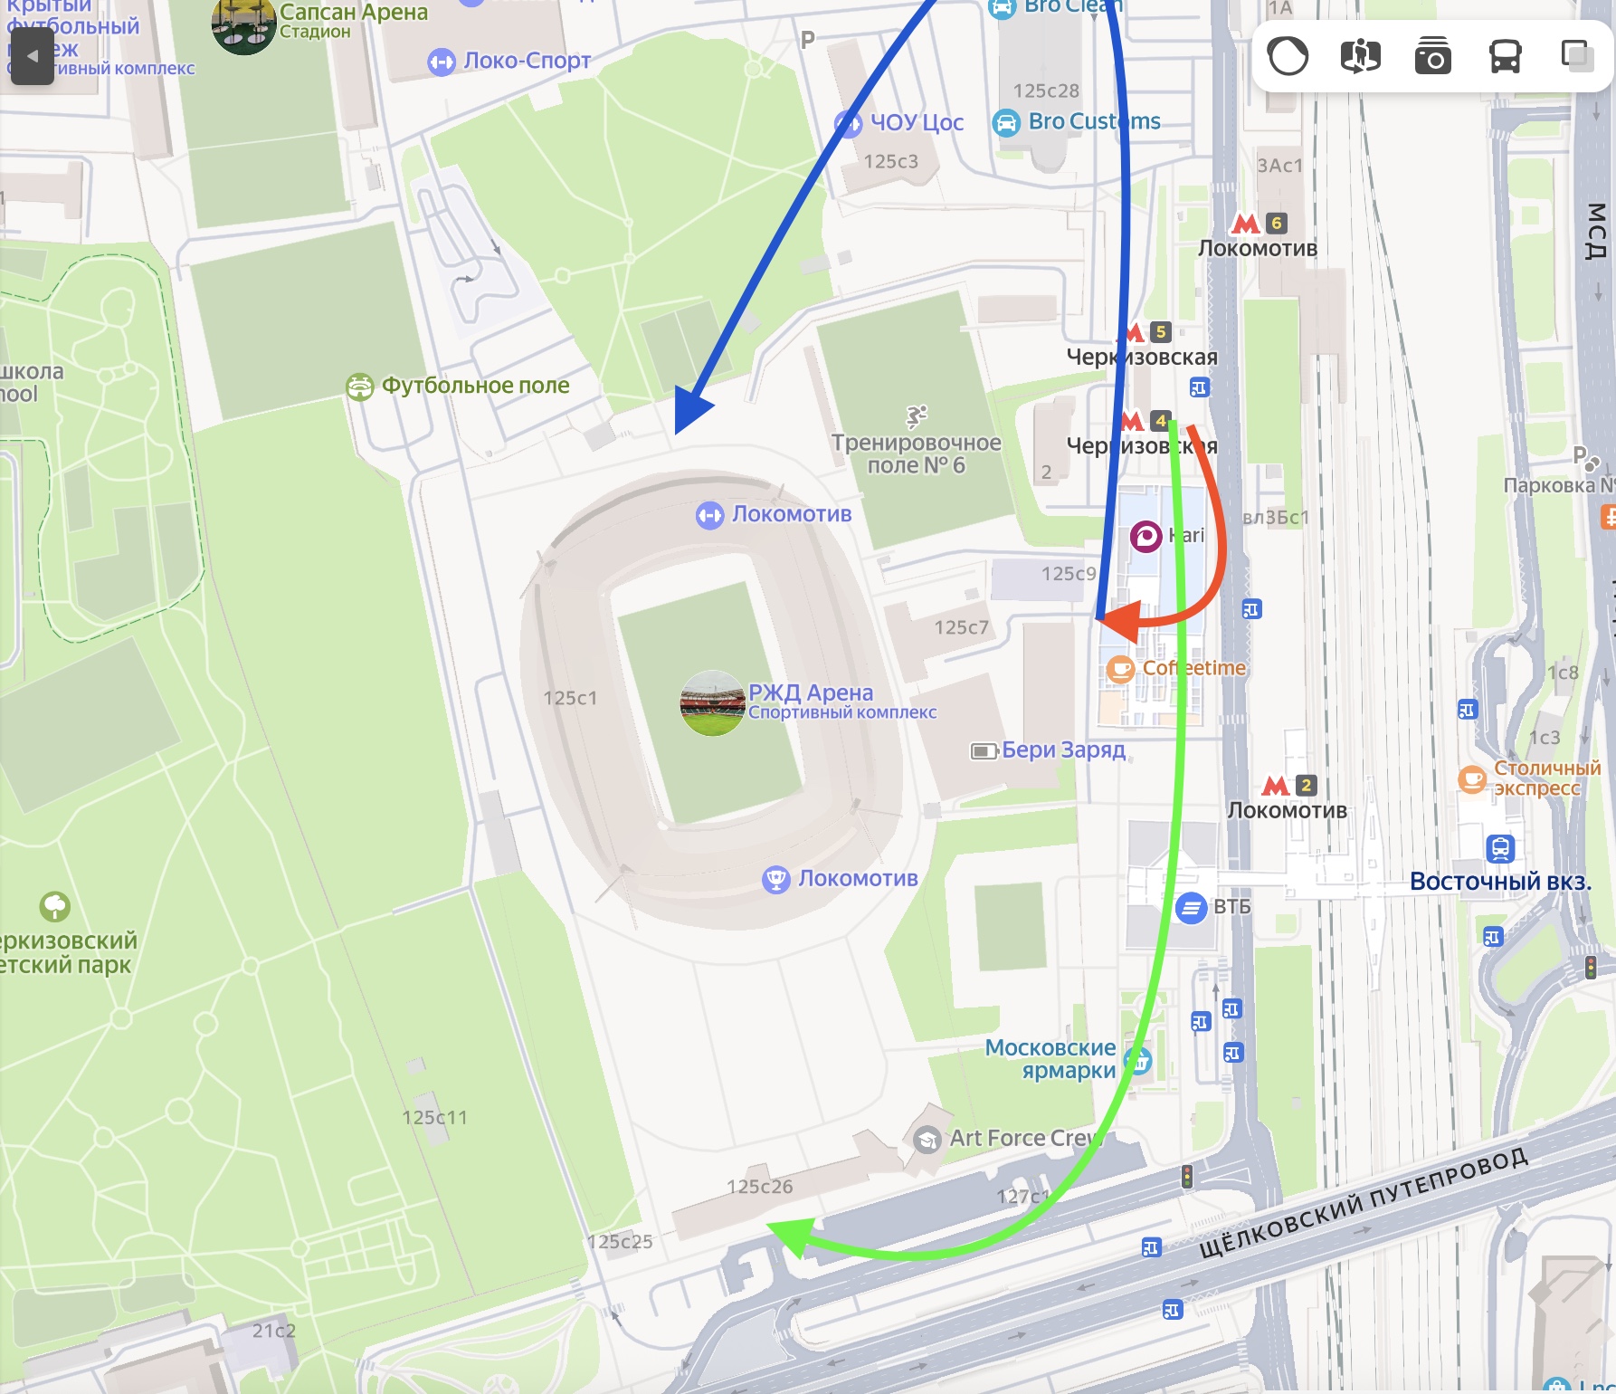Toggle public transport bus layer
Screen dimensions: 1616x1394
pos(1505,58)
